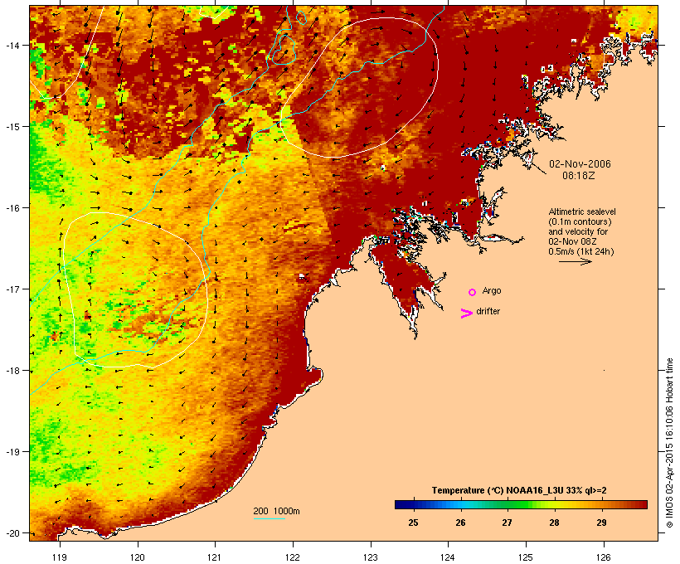Image resolution: width=680 pixels, height=564 pixels.
Task: Click the longitude label 124
Action: [x=448, y=557]
